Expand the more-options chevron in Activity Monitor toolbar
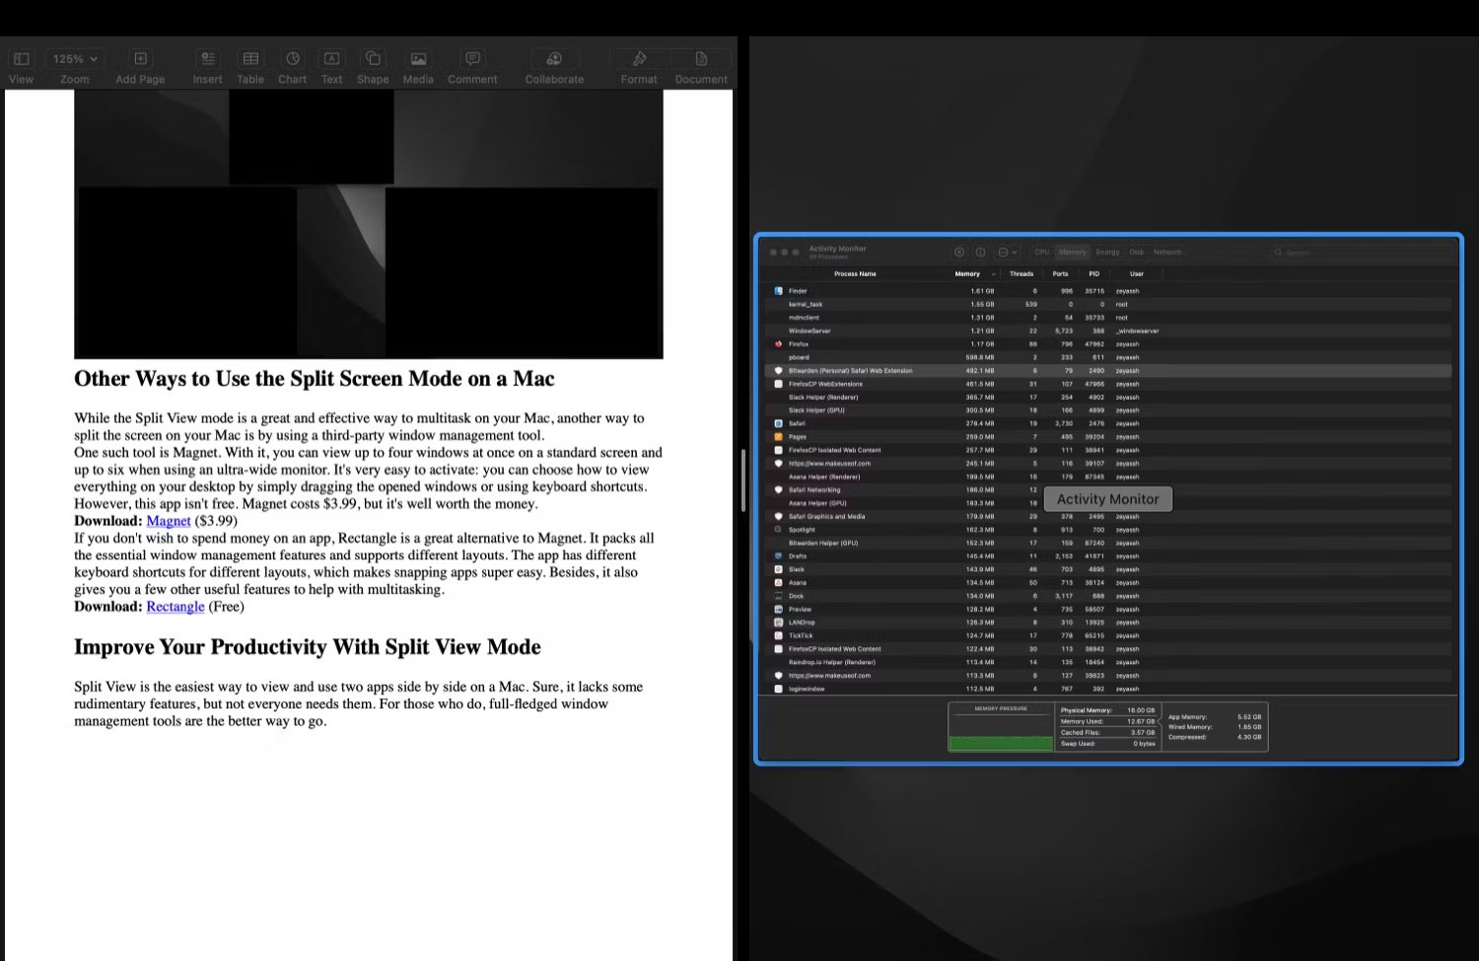Image resolution: width=1479 pixels, height=961 pixels. [1013, 252]
